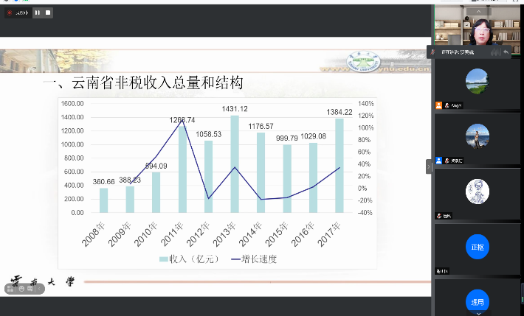Click the red recording status indicator
The width and height of the screenshot is (524, 316).
(x=10, y=13)
